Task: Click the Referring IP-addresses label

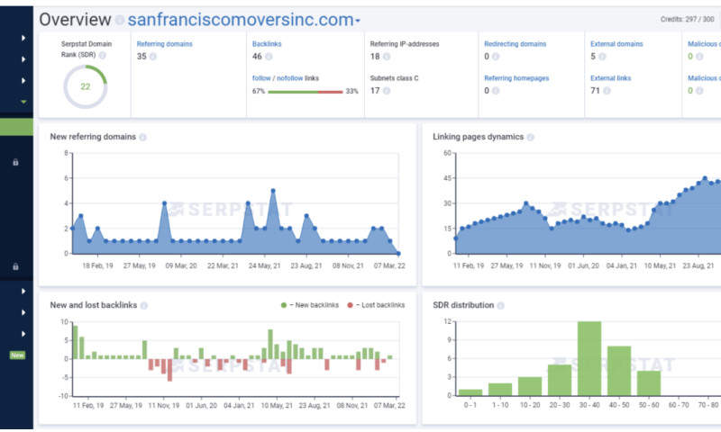Action: [x=405, y=44]
